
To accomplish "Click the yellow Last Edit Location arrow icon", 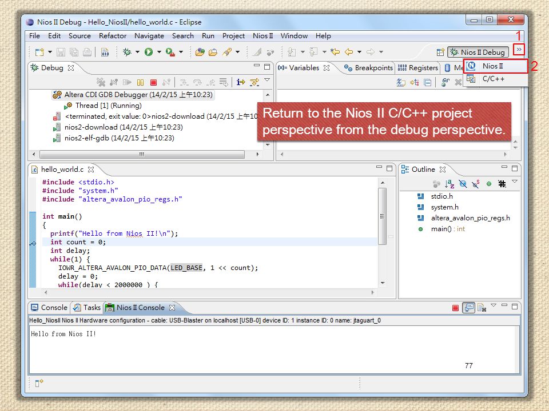I will coord(335,52).
